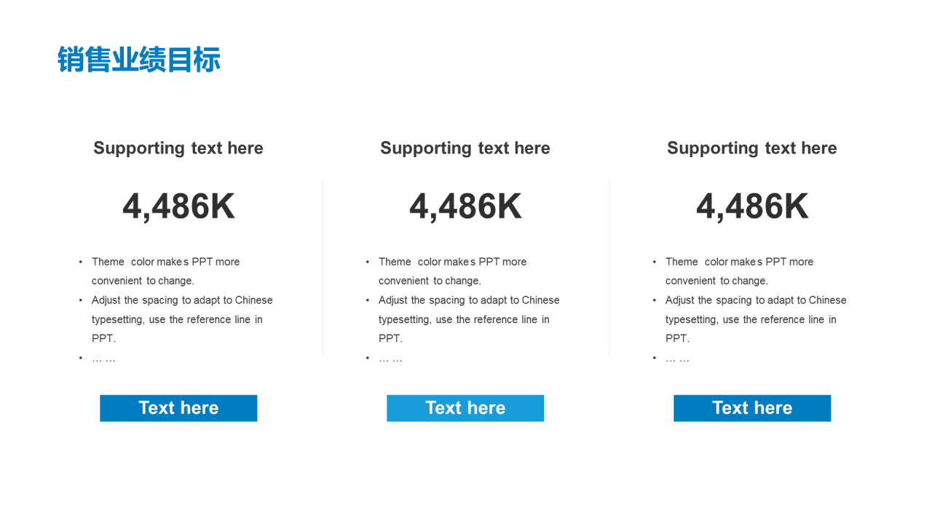This screenshot has width=932, height=524.
Task: Click the right 4,486K figure
Action: 752,207
